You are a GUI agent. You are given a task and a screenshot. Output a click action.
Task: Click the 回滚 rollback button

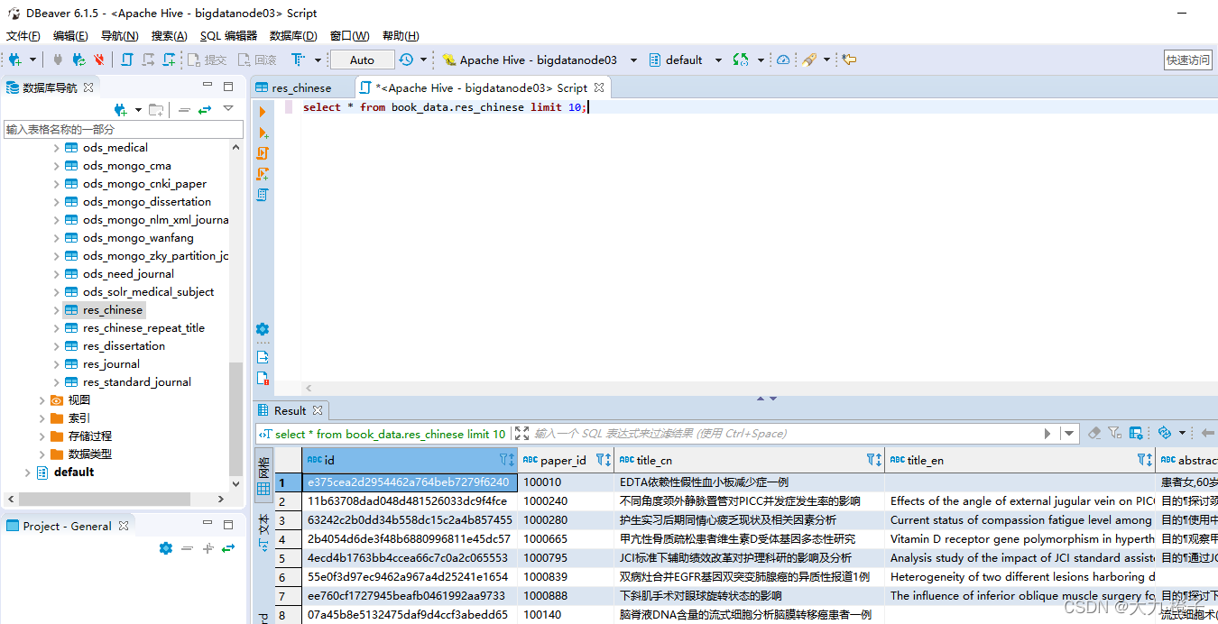257,60
